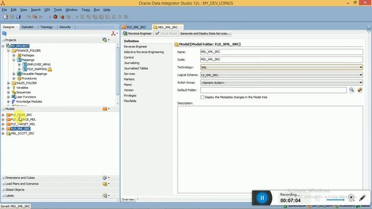Expand the SALES_FOLDER node

(x=9, y=83)
